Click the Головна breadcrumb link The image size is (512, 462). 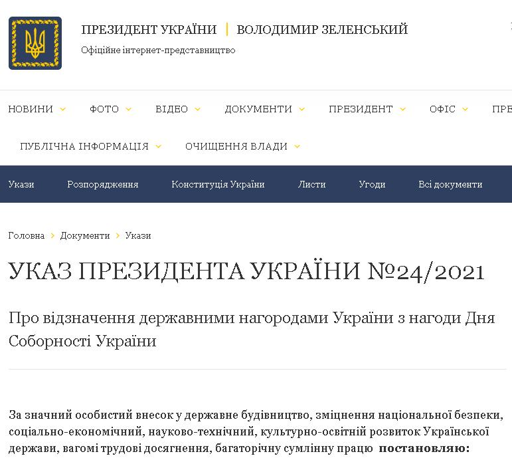point(27,235)
